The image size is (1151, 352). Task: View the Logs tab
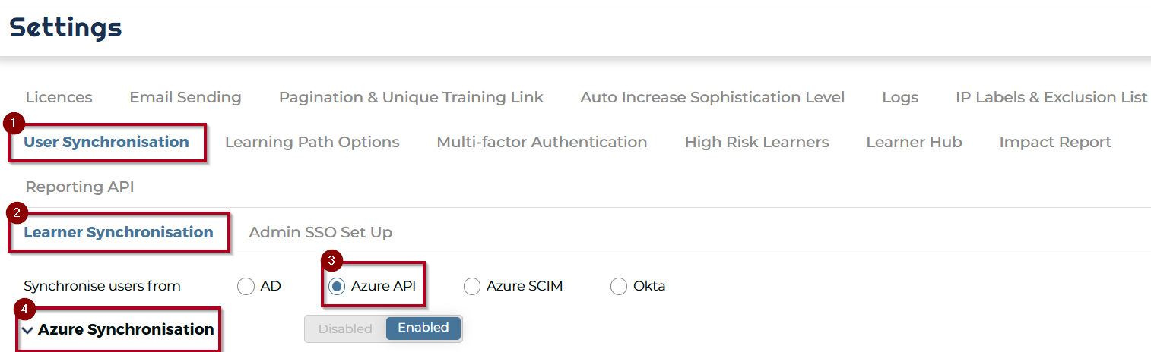(900, 98)
